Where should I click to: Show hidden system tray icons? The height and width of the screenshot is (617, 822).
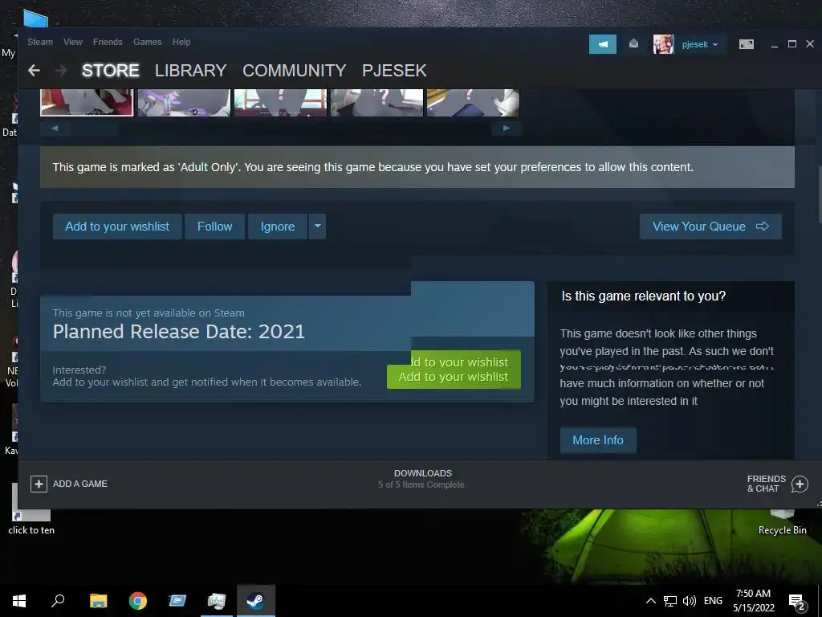pos(650,601)
